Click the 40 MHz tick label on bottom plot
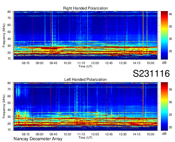Image resolution: width=175 pixels, height=142 pixels. pos(9,110)
